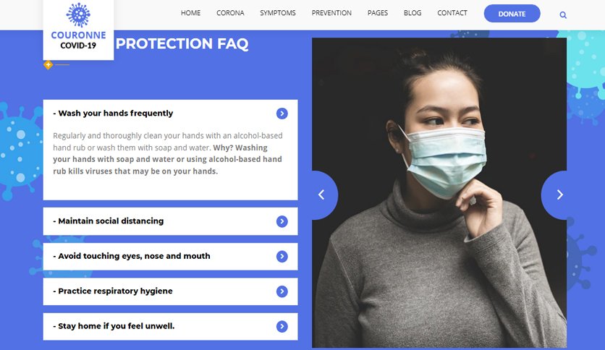Click arrow icon beside Wash your hands frequently
605x350 pixels.
tap(282, 114)
